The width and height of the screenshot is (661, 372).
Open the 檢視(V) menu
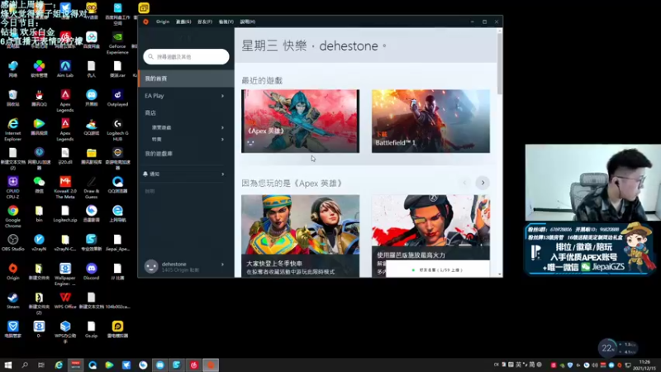pyautogui.click(x=226, y=21)
